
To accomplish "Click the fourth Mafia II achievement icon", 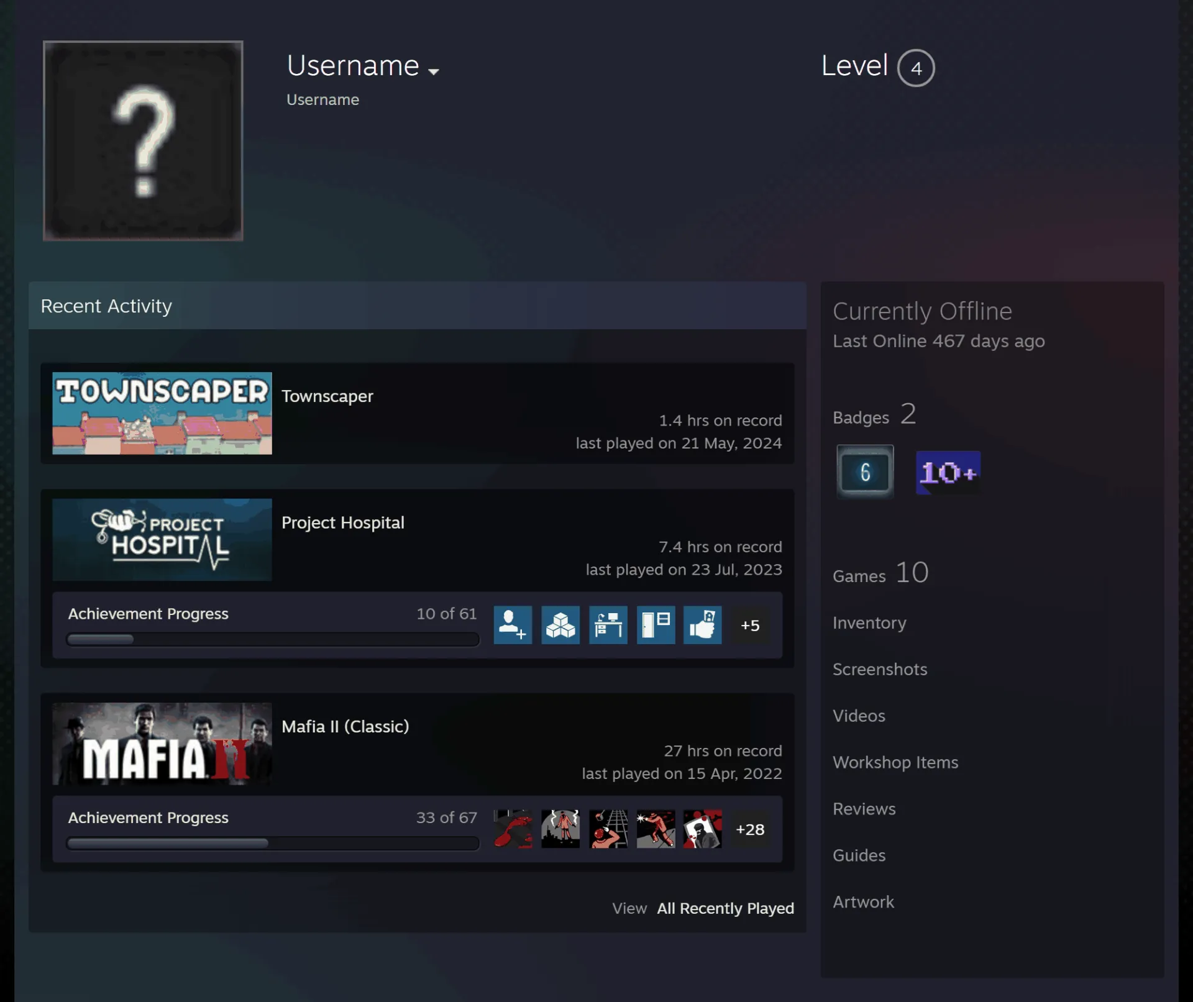I will click(656, 829).
